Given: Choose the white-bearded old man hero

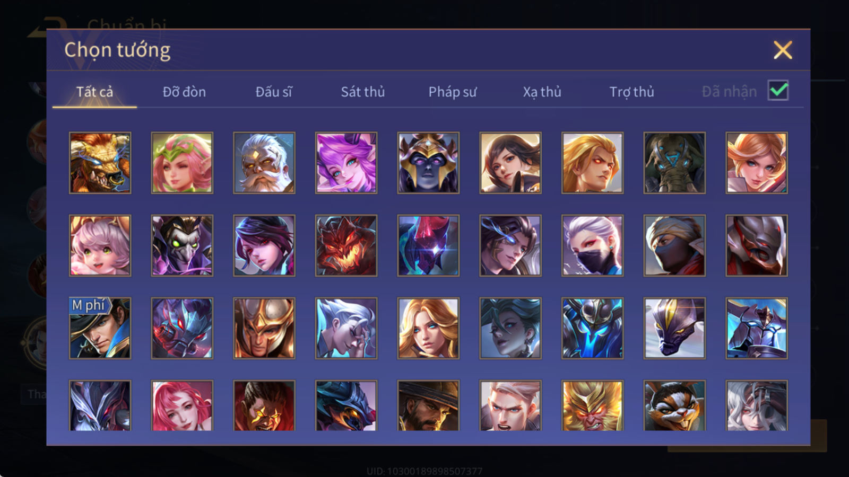Looking at the screenshot, I should click(x=264, y=163).
